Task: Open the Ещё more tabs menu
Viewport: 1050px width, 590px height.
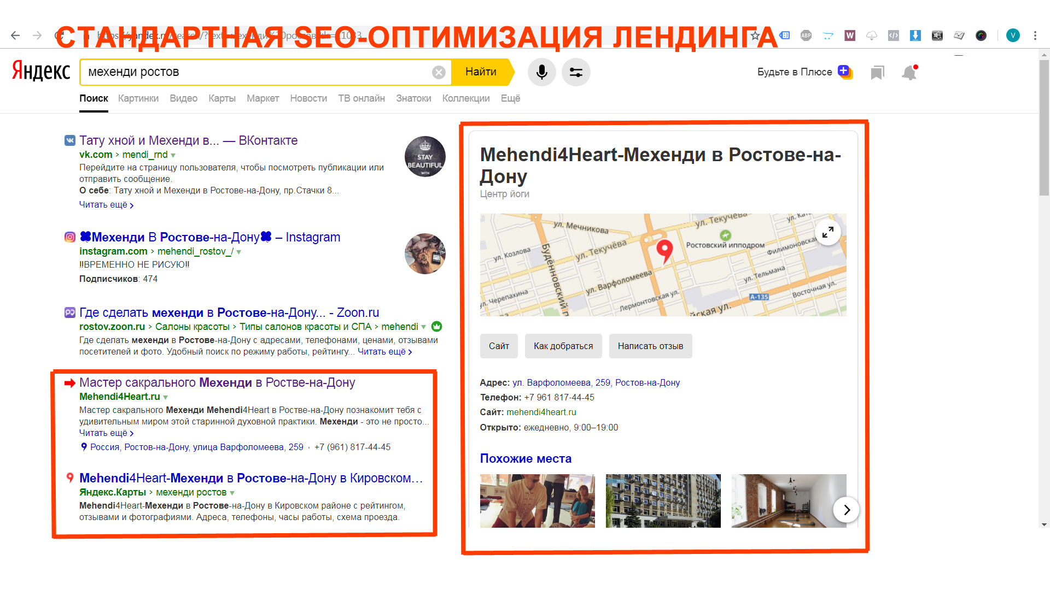Action: 510,98
